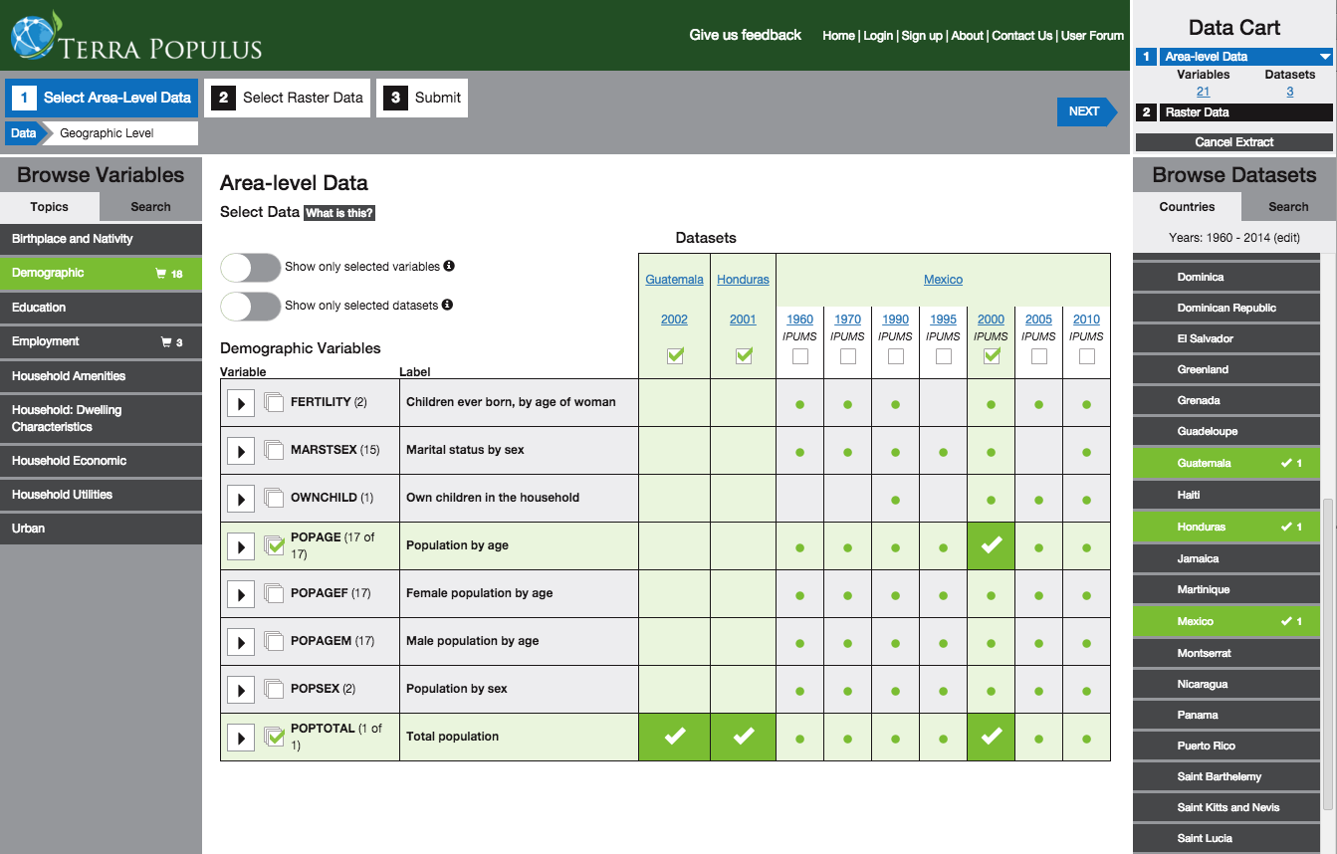Expand the FERTILITY variable row
Image resolution: width=1337 pixels, height=854 pixels.
[240, 403]
